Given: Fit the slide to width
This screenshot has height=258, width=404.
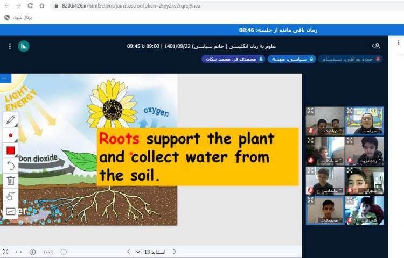Looking at the screenshot, I should pos(19,252).
